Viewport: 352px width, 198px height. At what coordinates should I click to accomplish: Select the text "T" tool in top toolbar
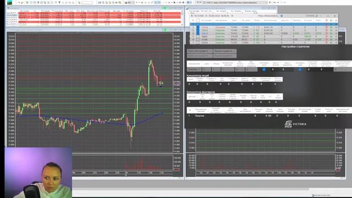click(59, 2)
